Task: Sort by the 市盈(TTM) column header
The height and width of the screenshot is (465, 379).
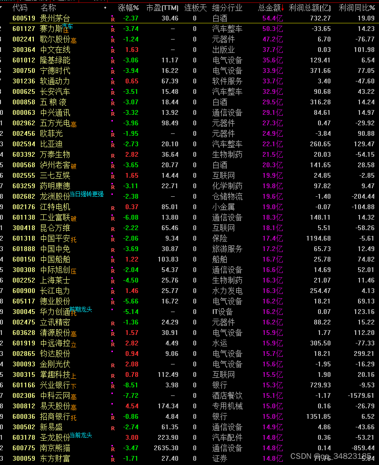Action: (x=162, y=8)
